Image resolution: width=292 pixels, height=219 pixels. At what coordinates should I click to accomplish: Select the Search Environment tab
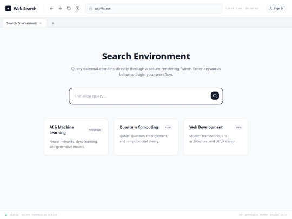point(24,23)
